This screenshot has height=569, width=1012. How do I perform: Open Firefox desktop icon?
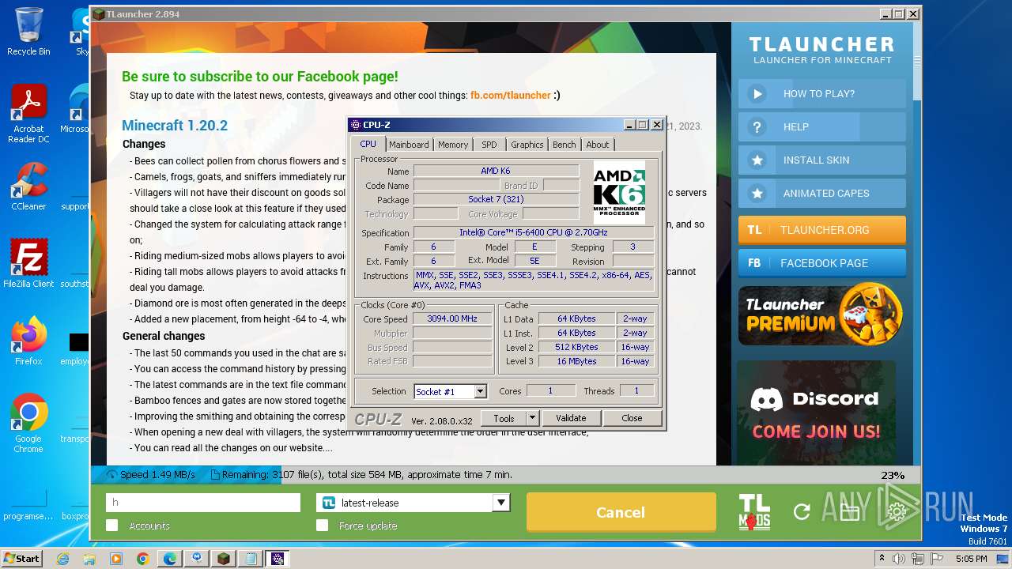[x=28, y=341]
